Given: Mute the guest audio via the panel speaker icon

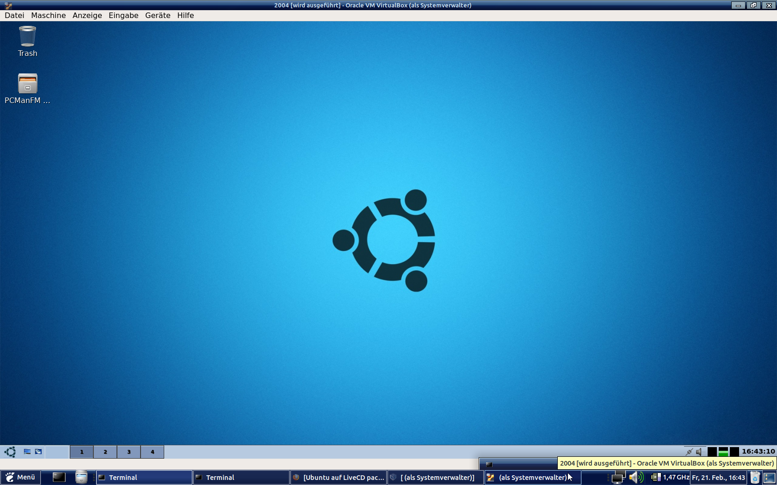Looking at the screenshot, I should [x=699, y=452].
